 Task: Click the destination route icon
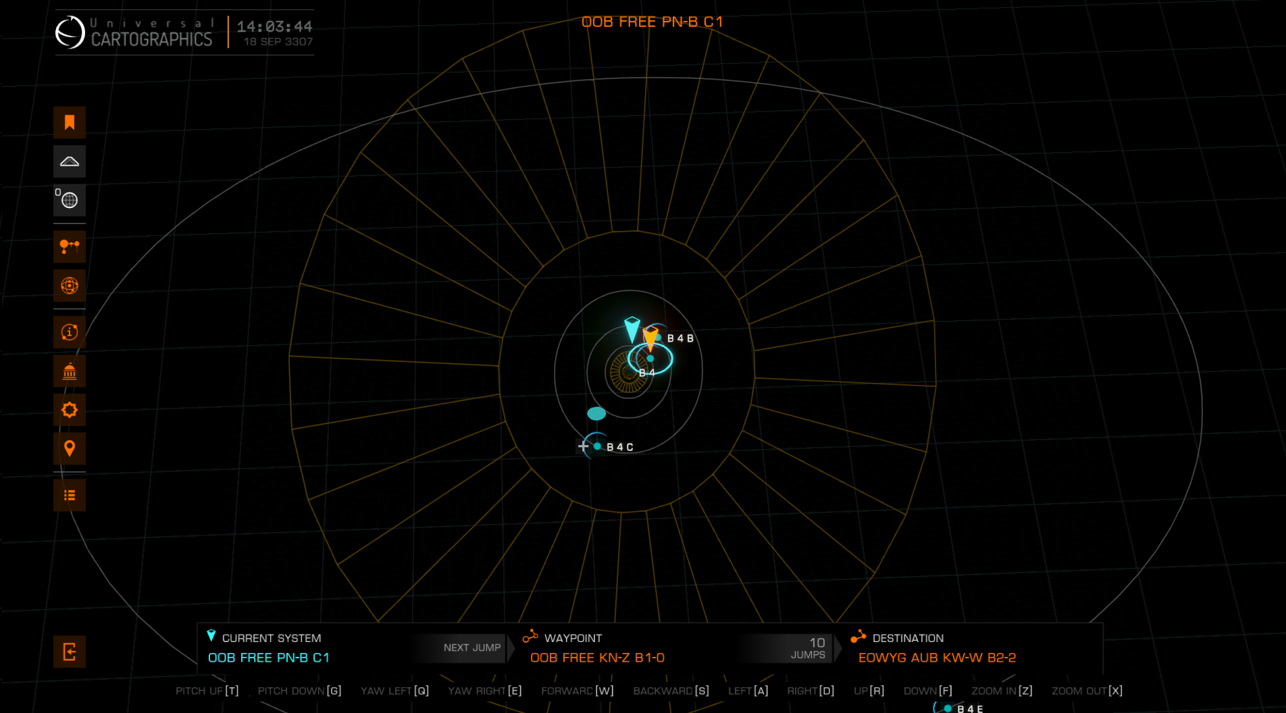[858, 636]
